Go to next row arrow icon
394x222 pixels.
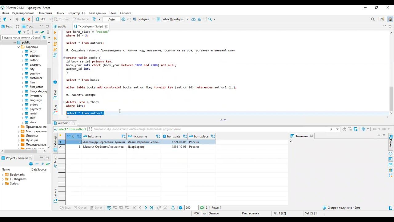tap(146, 208)
